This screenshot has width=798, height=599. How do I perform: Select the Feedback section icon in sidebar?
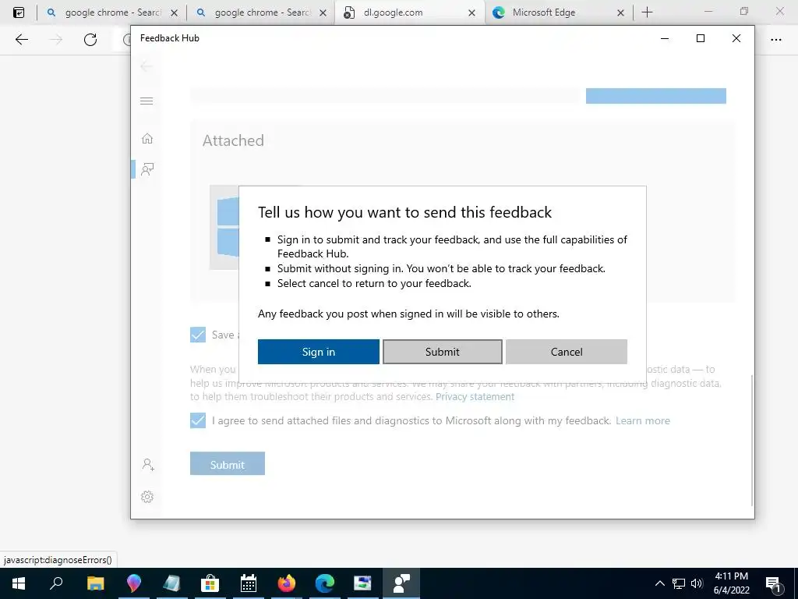[147, 169]
